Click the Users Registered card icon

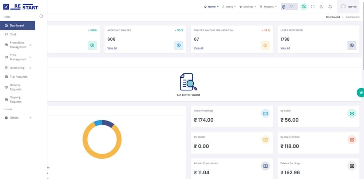(352, 45)
